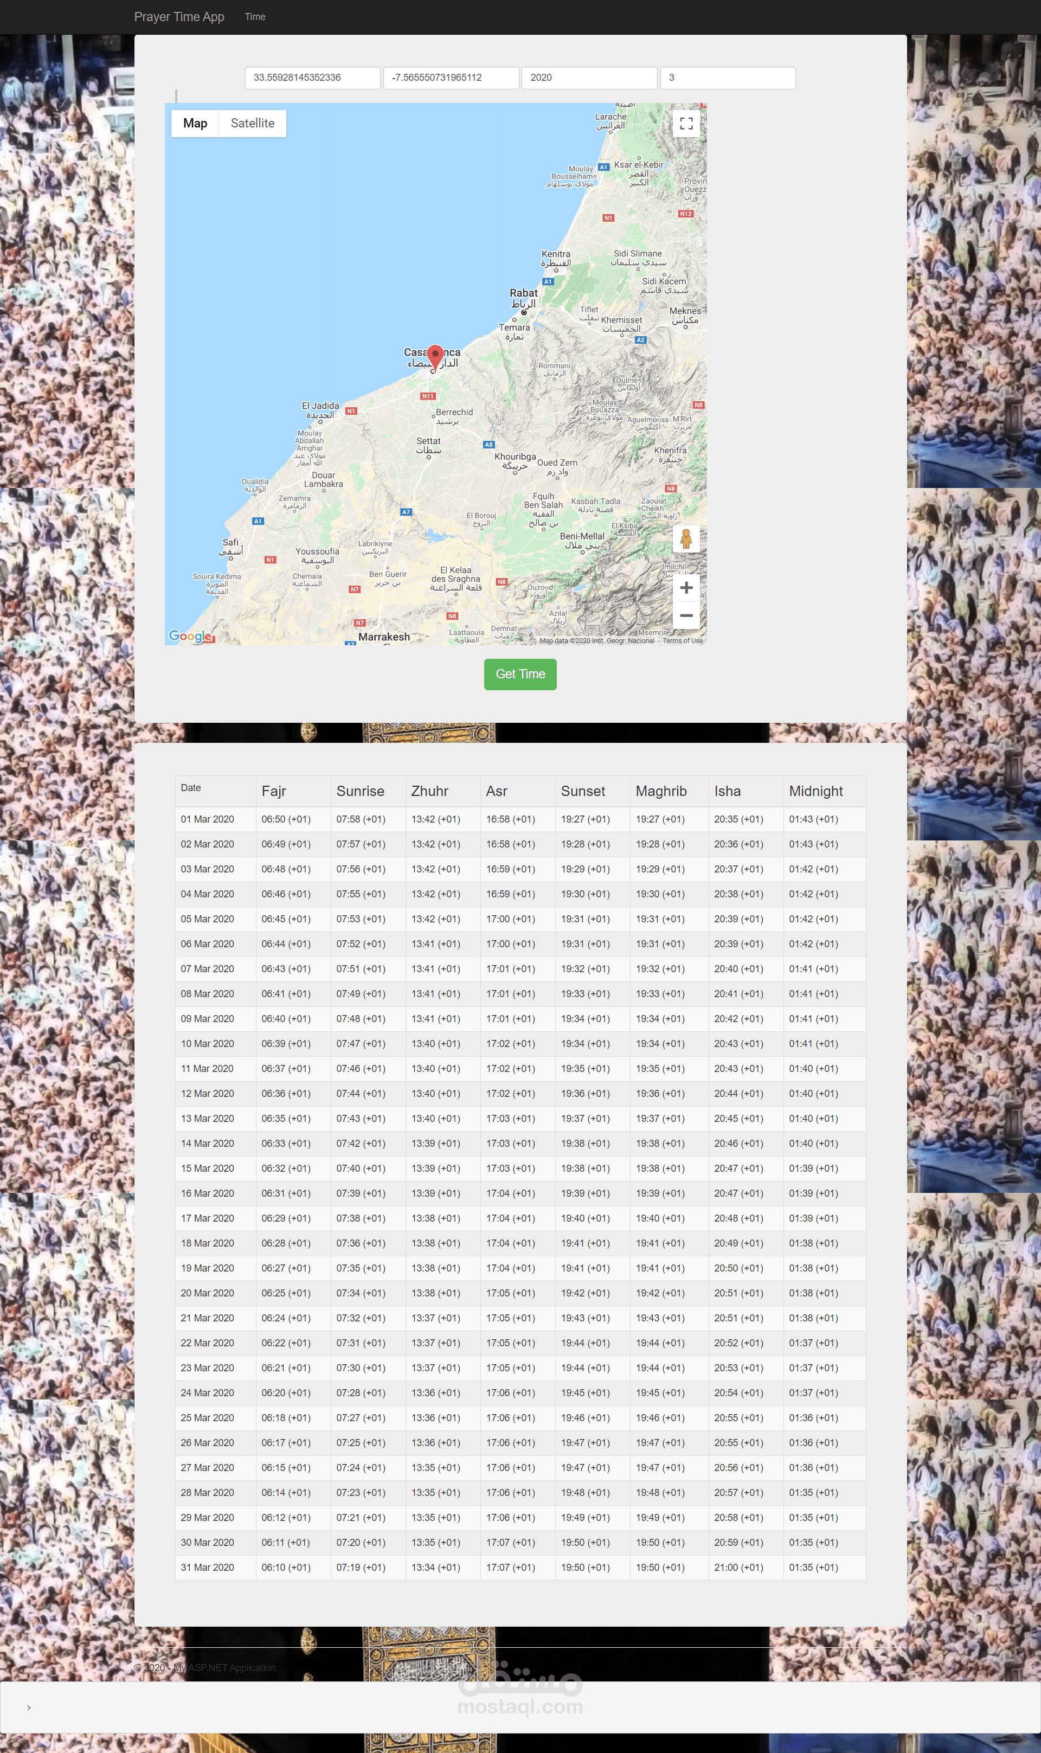
Task: Zoom in with the plus icon
Action: pyautogui.click(x=685, y=588)
